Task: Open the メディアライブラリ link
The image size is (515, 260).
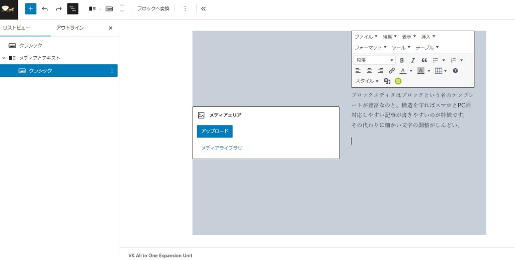Action: pyautogui.click(x=222, y=148)
